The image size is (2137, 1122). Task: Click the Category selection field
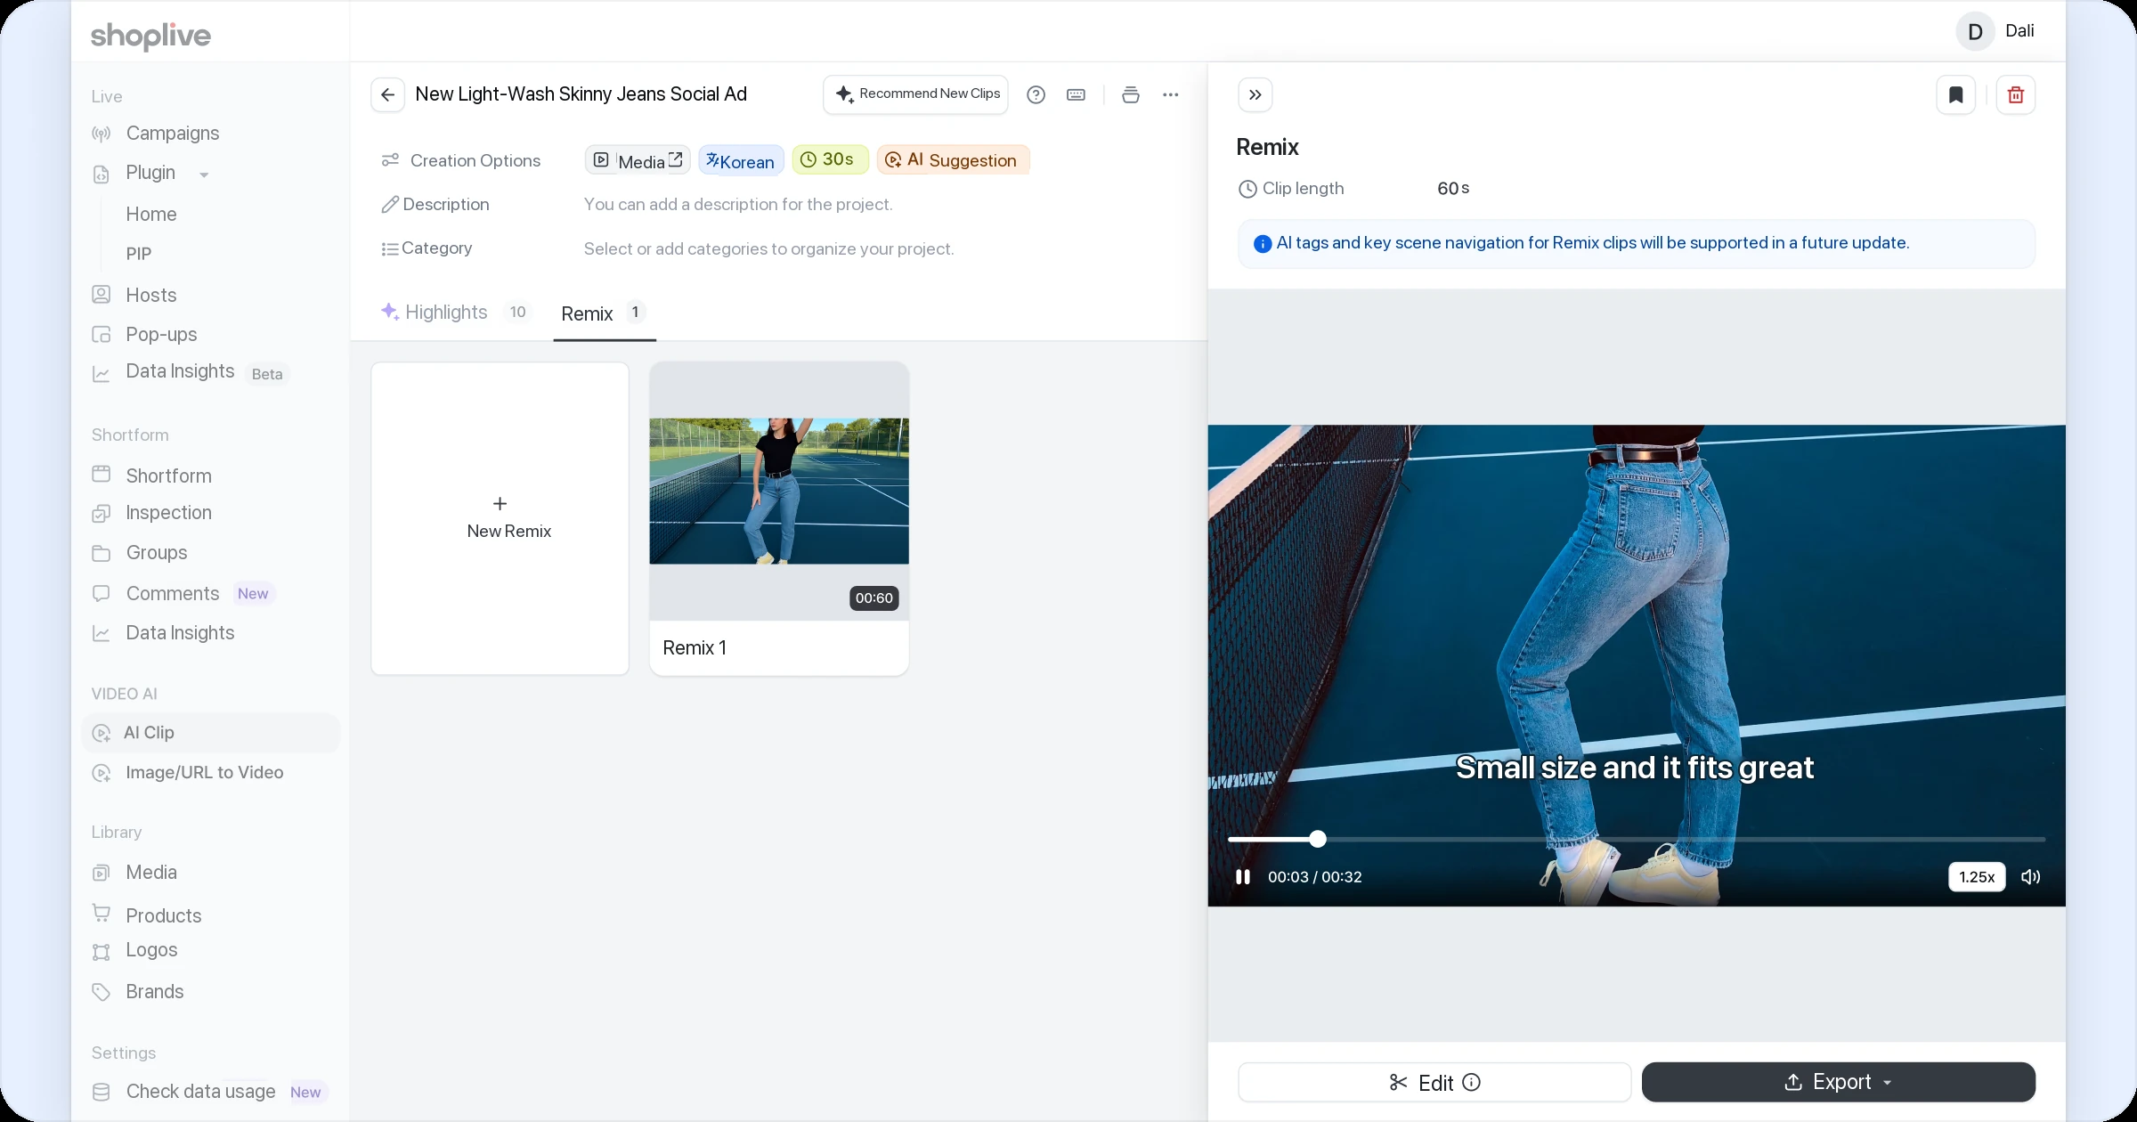click(x=768, y=249)
